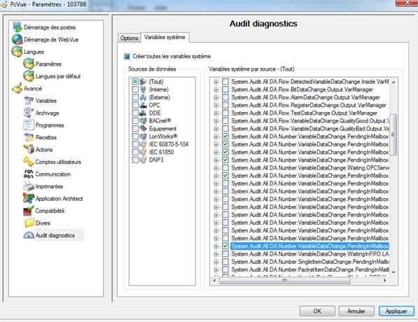Confirm with the OK button
Image resolution: width=418 pixels, height=322 pixels.
[x=317, y=311]
